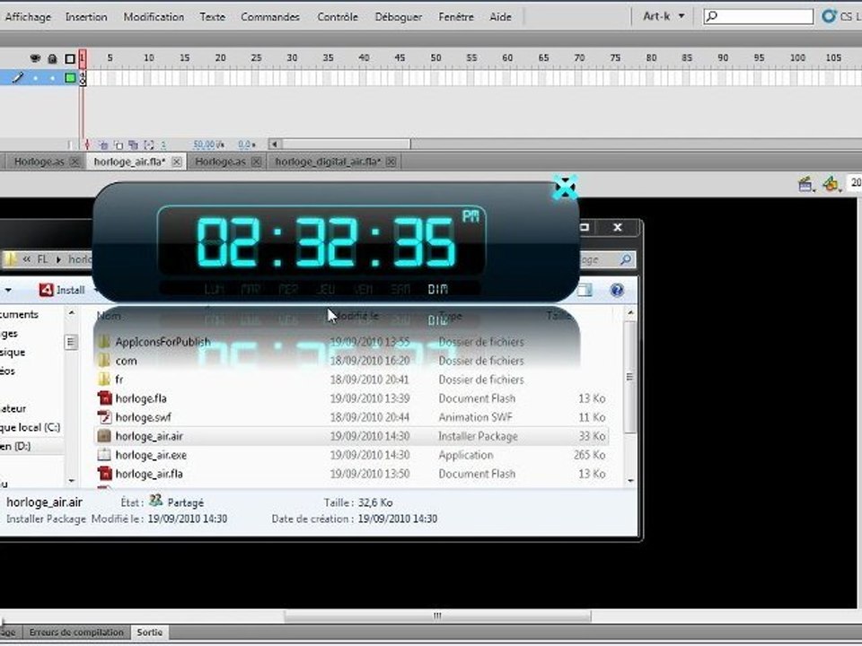Screen dimensions: 862x646
Task: Open modify onion markers icon
Action: coord(148,145)
